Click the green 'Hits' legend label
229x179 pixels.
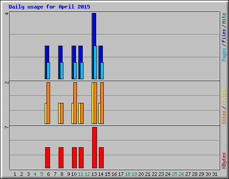tap(224, 18)
